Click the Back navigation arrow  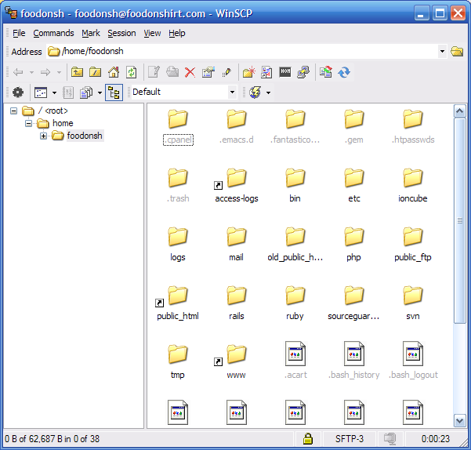pyautogui.click(x=18, y=72)
